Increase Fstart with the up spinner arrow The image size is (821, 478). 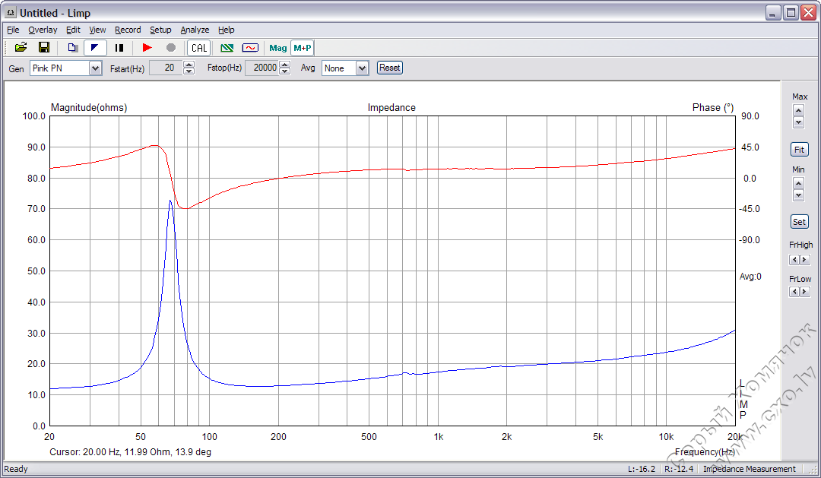pyautogui.click(x=189, y=65)
